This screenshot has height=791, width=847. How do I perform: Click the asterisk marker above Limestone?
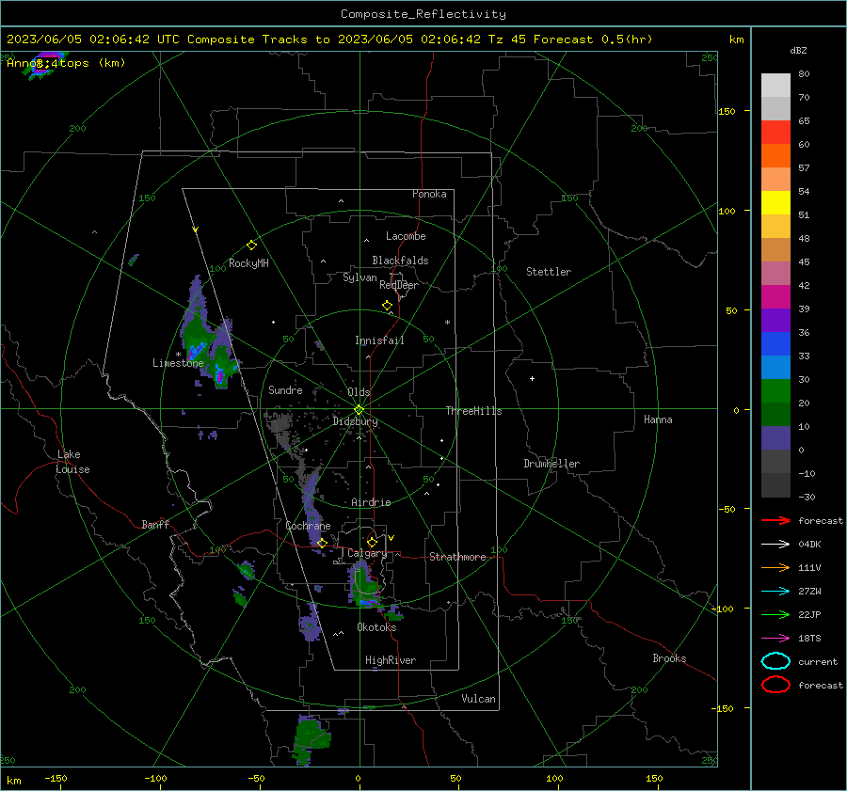(x=178, y=355)
